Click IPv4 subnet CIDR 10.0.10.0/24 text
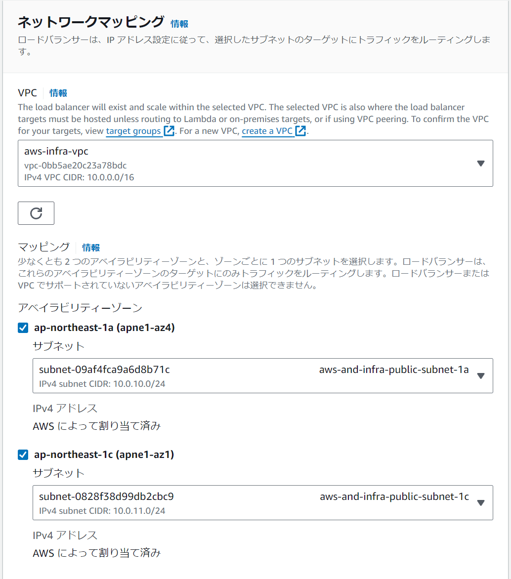Image resolution: width=511 pixels, height=579 pixels. (102, 384)
